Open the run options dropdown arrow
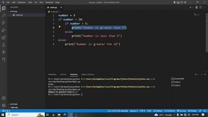This screenshot has width=208, height=117. coord(193,7)
